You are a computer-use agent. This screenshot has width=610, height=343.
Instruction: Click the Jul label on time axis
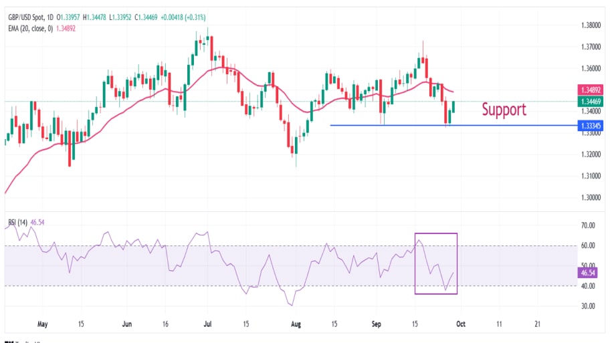click(207, 324)
